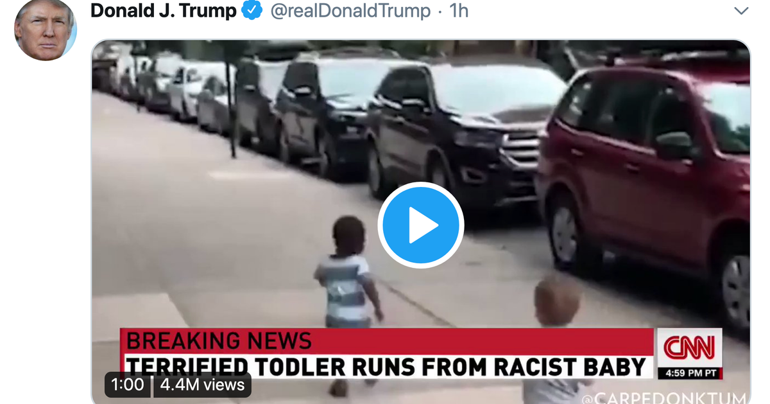
Task: Open the @realDonaldTrump handle link
Action: pos(350,11)
